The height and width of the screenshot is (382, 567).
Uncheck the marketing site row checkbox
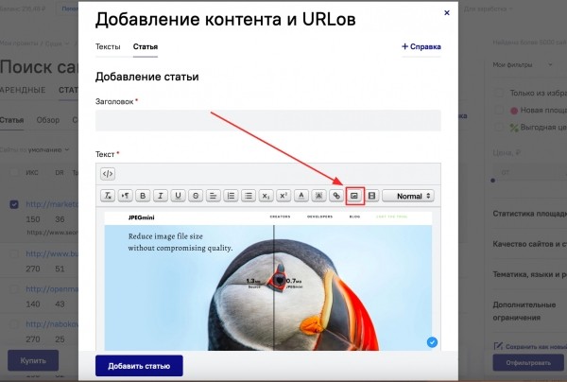13,203
